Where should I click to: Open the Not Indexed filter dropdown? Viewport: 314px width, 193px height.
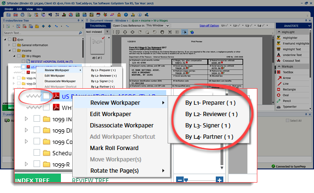tap(108, 32)
